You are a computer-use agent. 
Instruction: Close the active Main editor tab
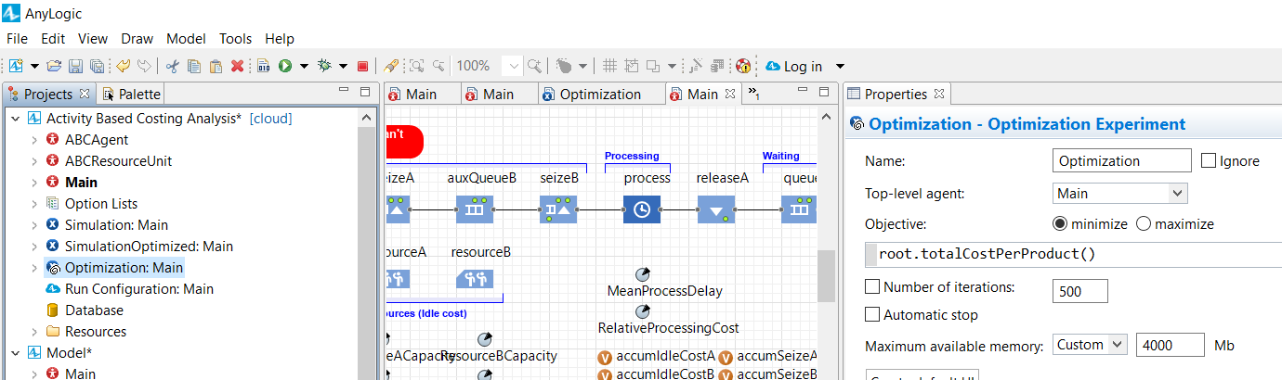pos(730,94)
